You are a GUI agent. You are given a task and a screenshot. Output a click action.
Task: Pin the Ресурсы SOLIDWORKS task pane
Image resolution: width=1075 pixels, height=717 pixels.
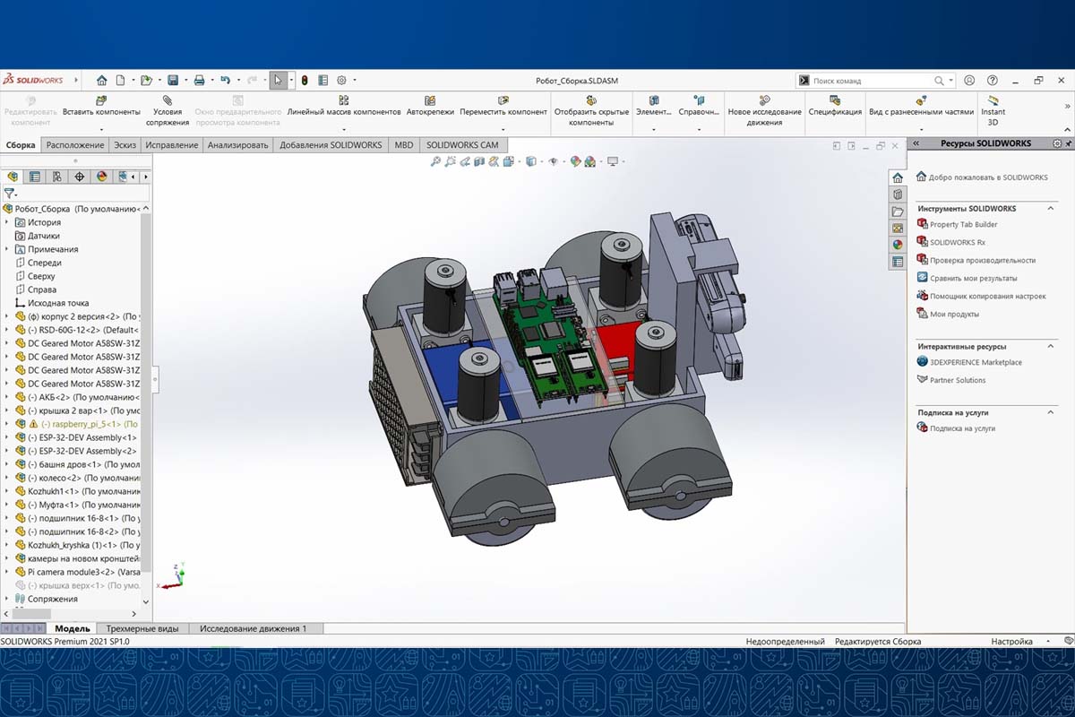coord(1068,143)
